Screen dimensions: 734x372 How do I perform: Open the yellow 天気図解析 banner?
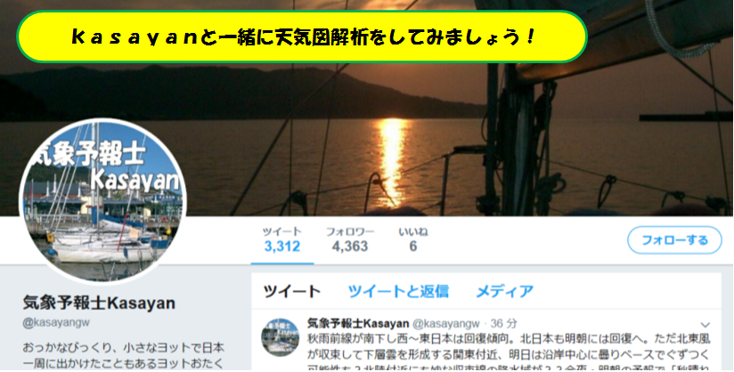pos(302,36)
